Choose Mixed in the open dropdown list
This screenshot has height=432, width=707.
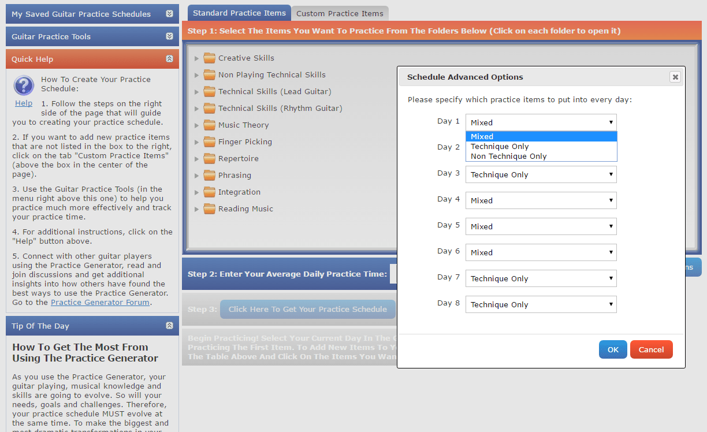point(541,137)
